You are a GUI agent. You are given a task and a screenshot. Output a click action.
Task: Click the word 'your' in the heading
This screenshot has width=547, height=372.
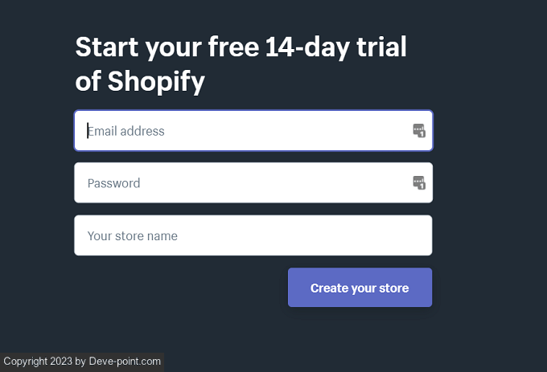click(x=174, y=47)
